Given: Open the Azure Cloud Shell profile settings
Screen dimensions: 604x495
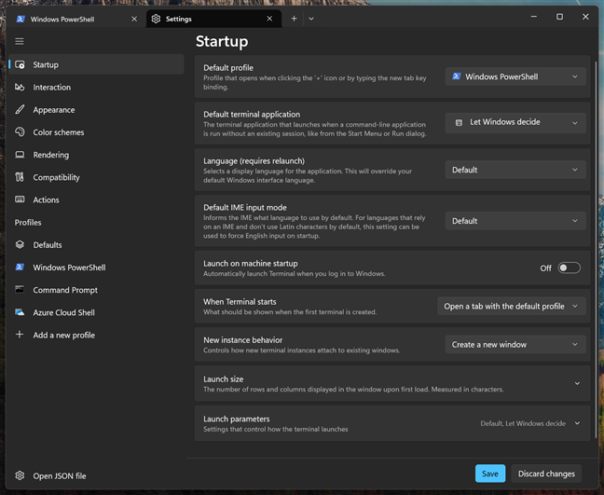Looking at the screenshot, I should 96,312.
